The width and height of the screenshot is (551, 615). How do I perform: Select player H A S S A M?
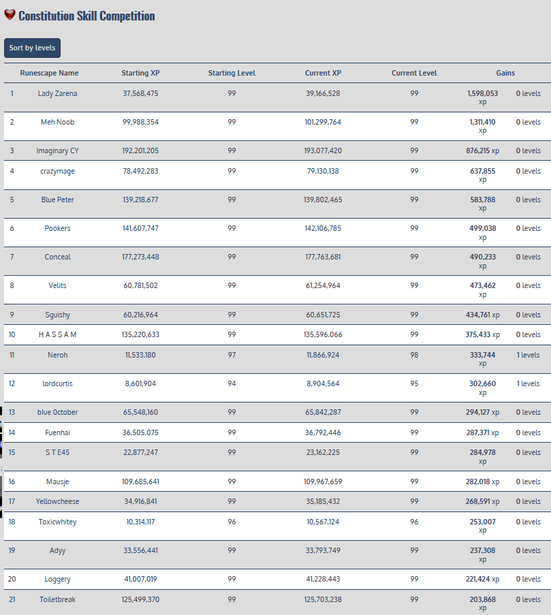(x=57, y=334)
